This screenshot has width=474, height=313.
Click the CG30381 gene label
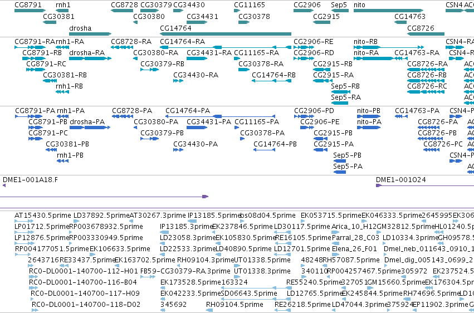pyautogui.click(x=58, y=16)
